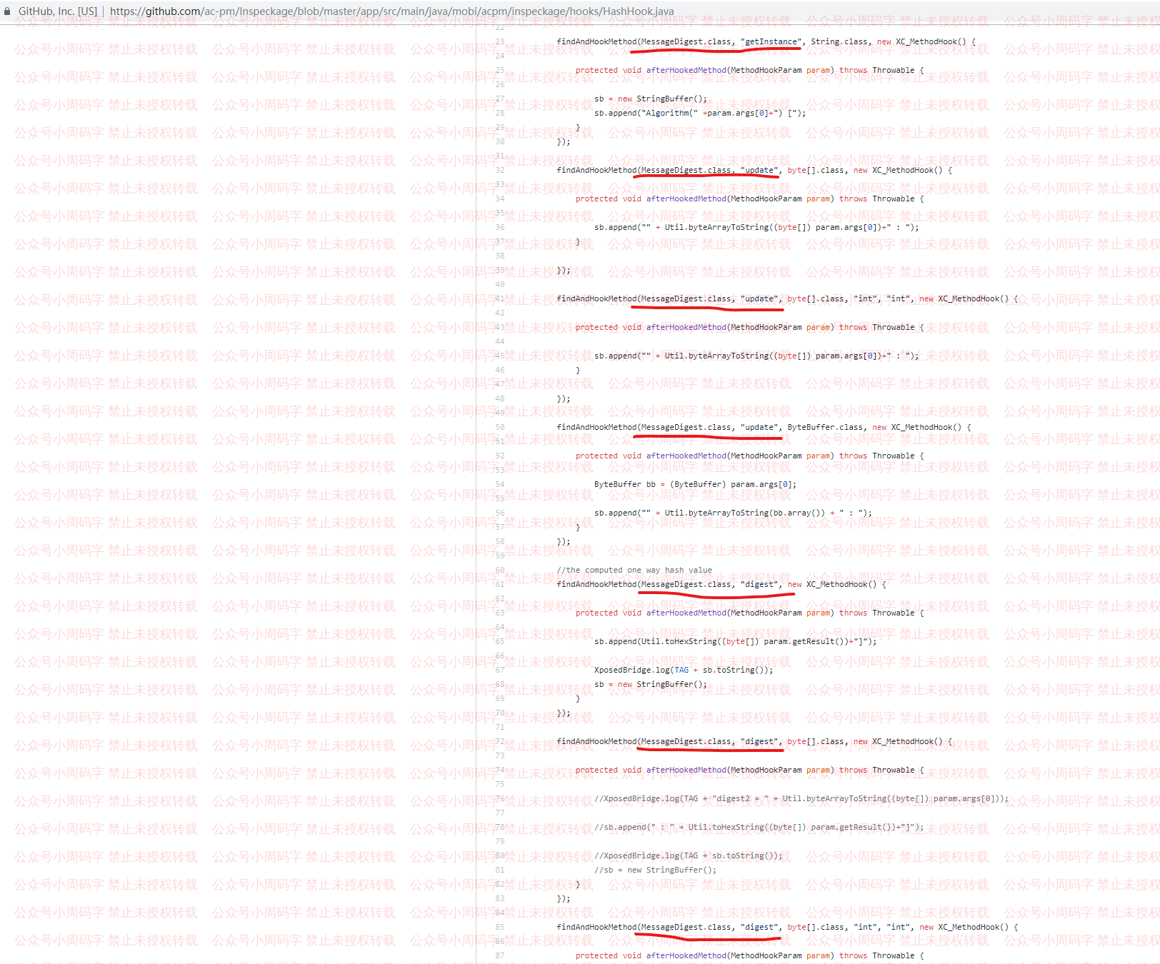1160x964 pixels.
Task: Click line number 54 in the gutter
Action: pyautogui.click(x=500, y=484)
